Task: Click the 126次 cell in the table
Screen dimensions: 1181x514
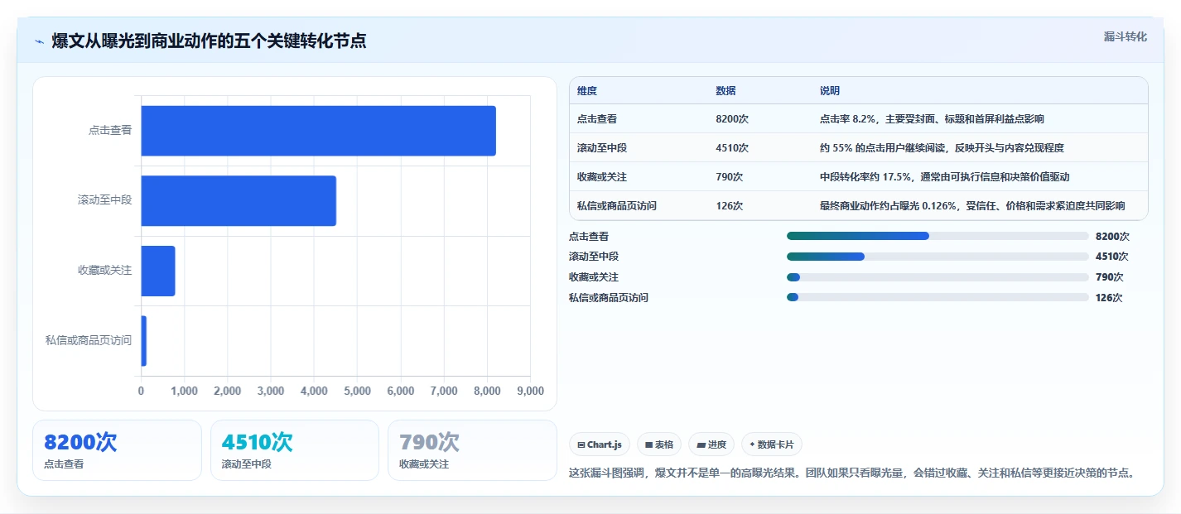Action: (730, 206)
